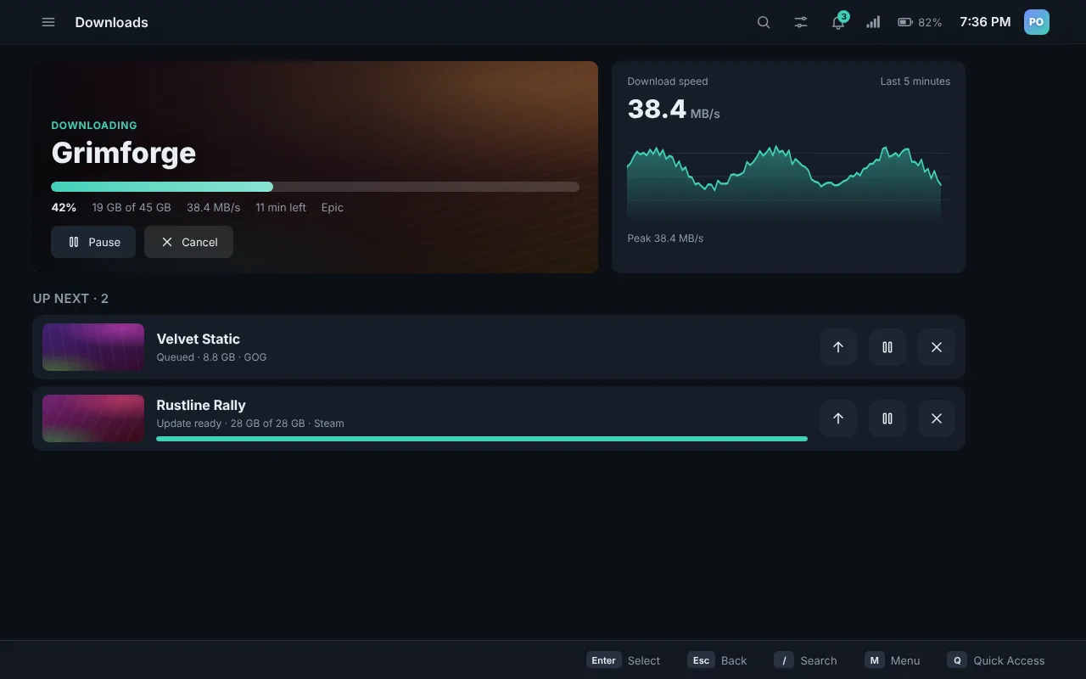Click the Update ready 28 GB Steam text
Screen dimensions: 1086x679
pos(250,424)
